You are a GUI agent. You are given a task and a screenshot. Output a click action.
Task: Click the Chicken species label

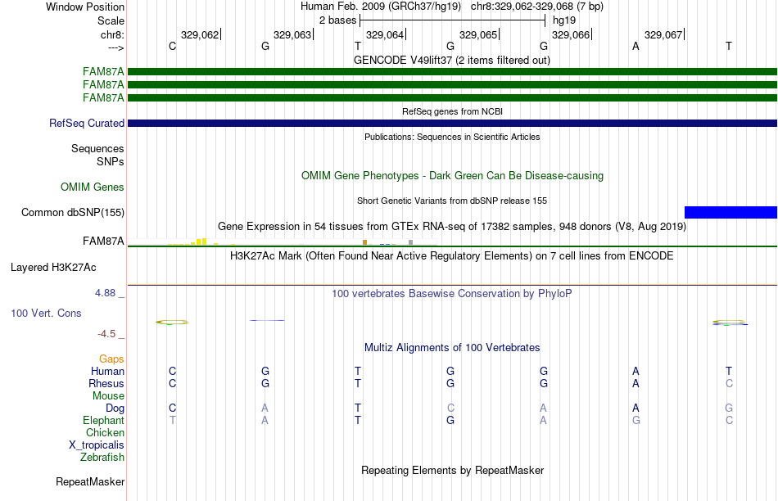click(x=105, y=432)
